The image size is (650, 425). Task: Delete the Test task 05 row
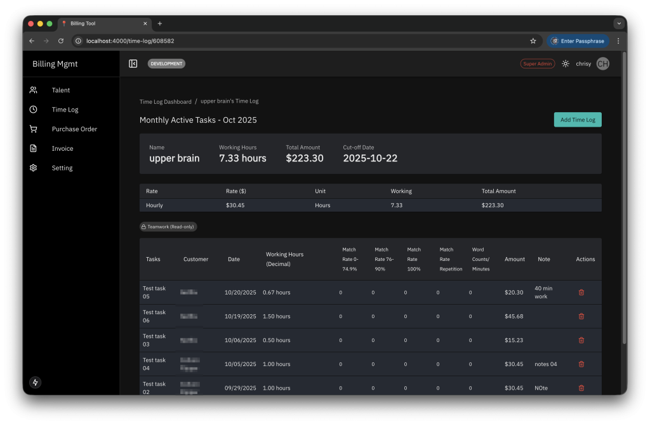pos(581,292)
